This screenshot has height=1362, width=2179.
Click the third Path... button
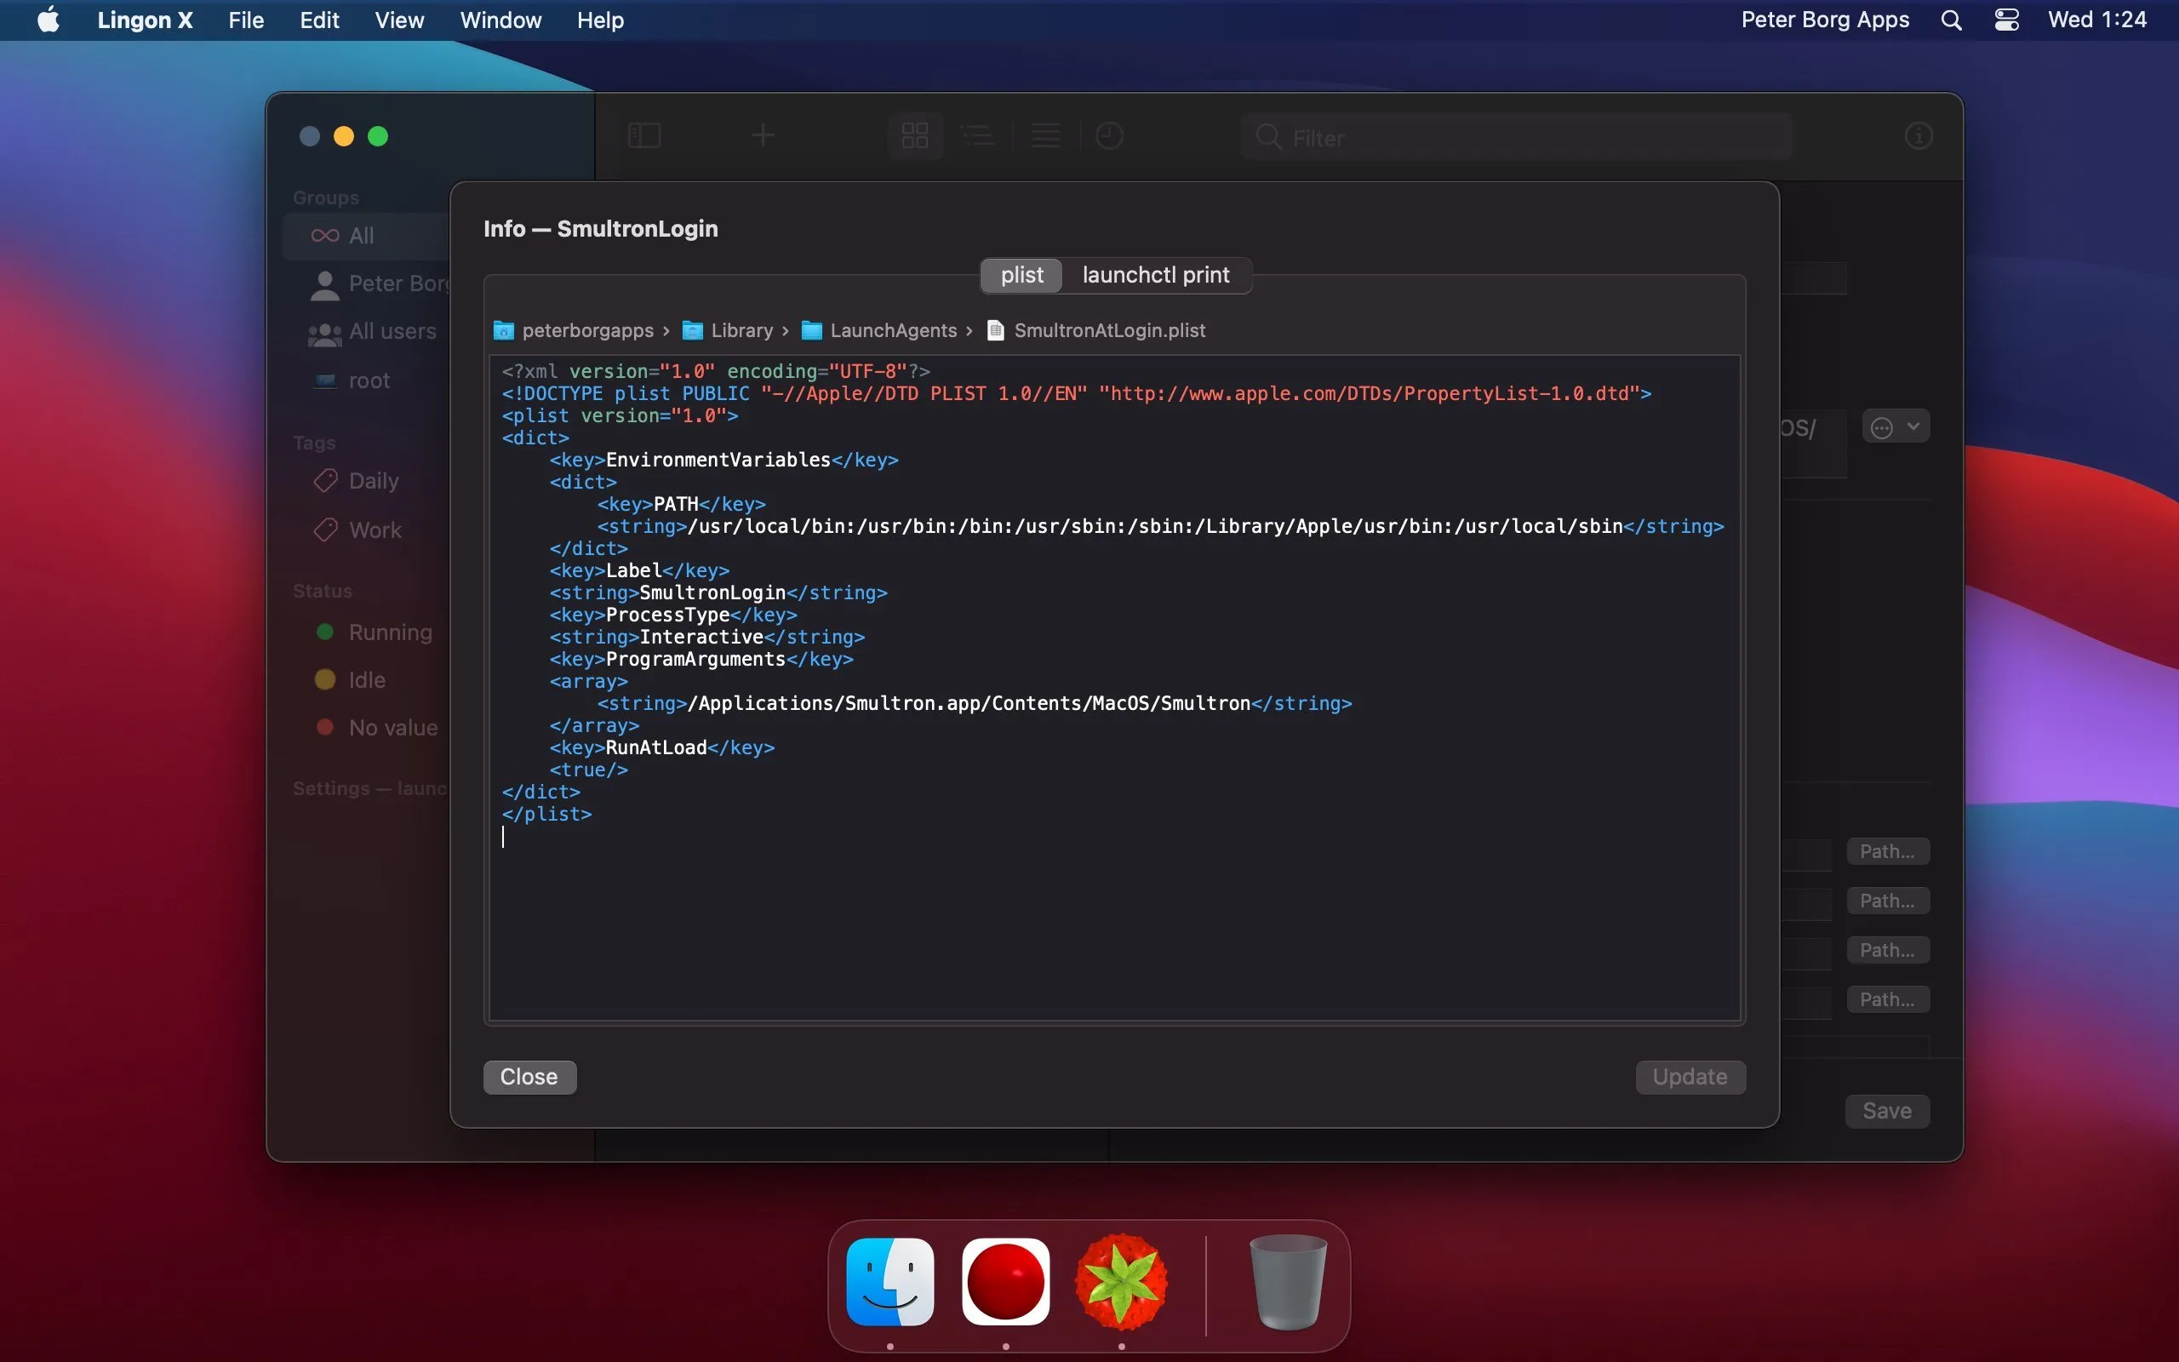pos(1887,950)
